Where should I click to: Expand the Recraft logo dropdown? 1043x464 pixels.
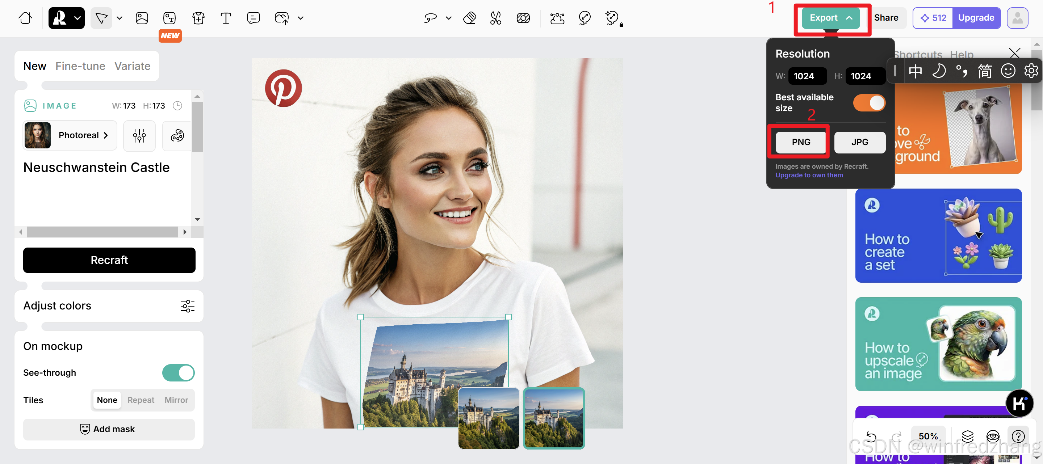coord(78,18)
